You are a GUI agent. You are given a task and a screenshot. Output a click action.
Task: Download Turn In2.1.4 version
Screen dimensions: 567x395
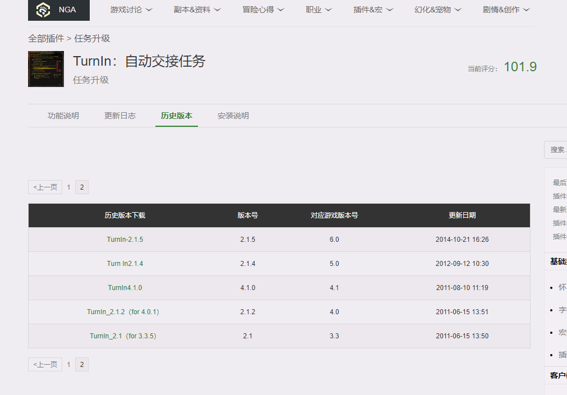(x=124, y=263)
